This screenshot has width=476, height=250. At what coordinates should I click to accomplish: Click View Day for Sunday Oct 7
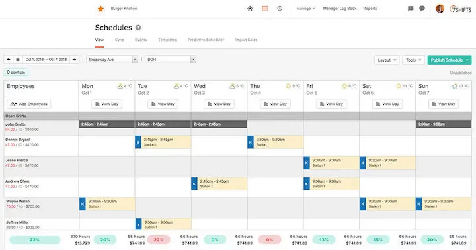click(444, 104)
